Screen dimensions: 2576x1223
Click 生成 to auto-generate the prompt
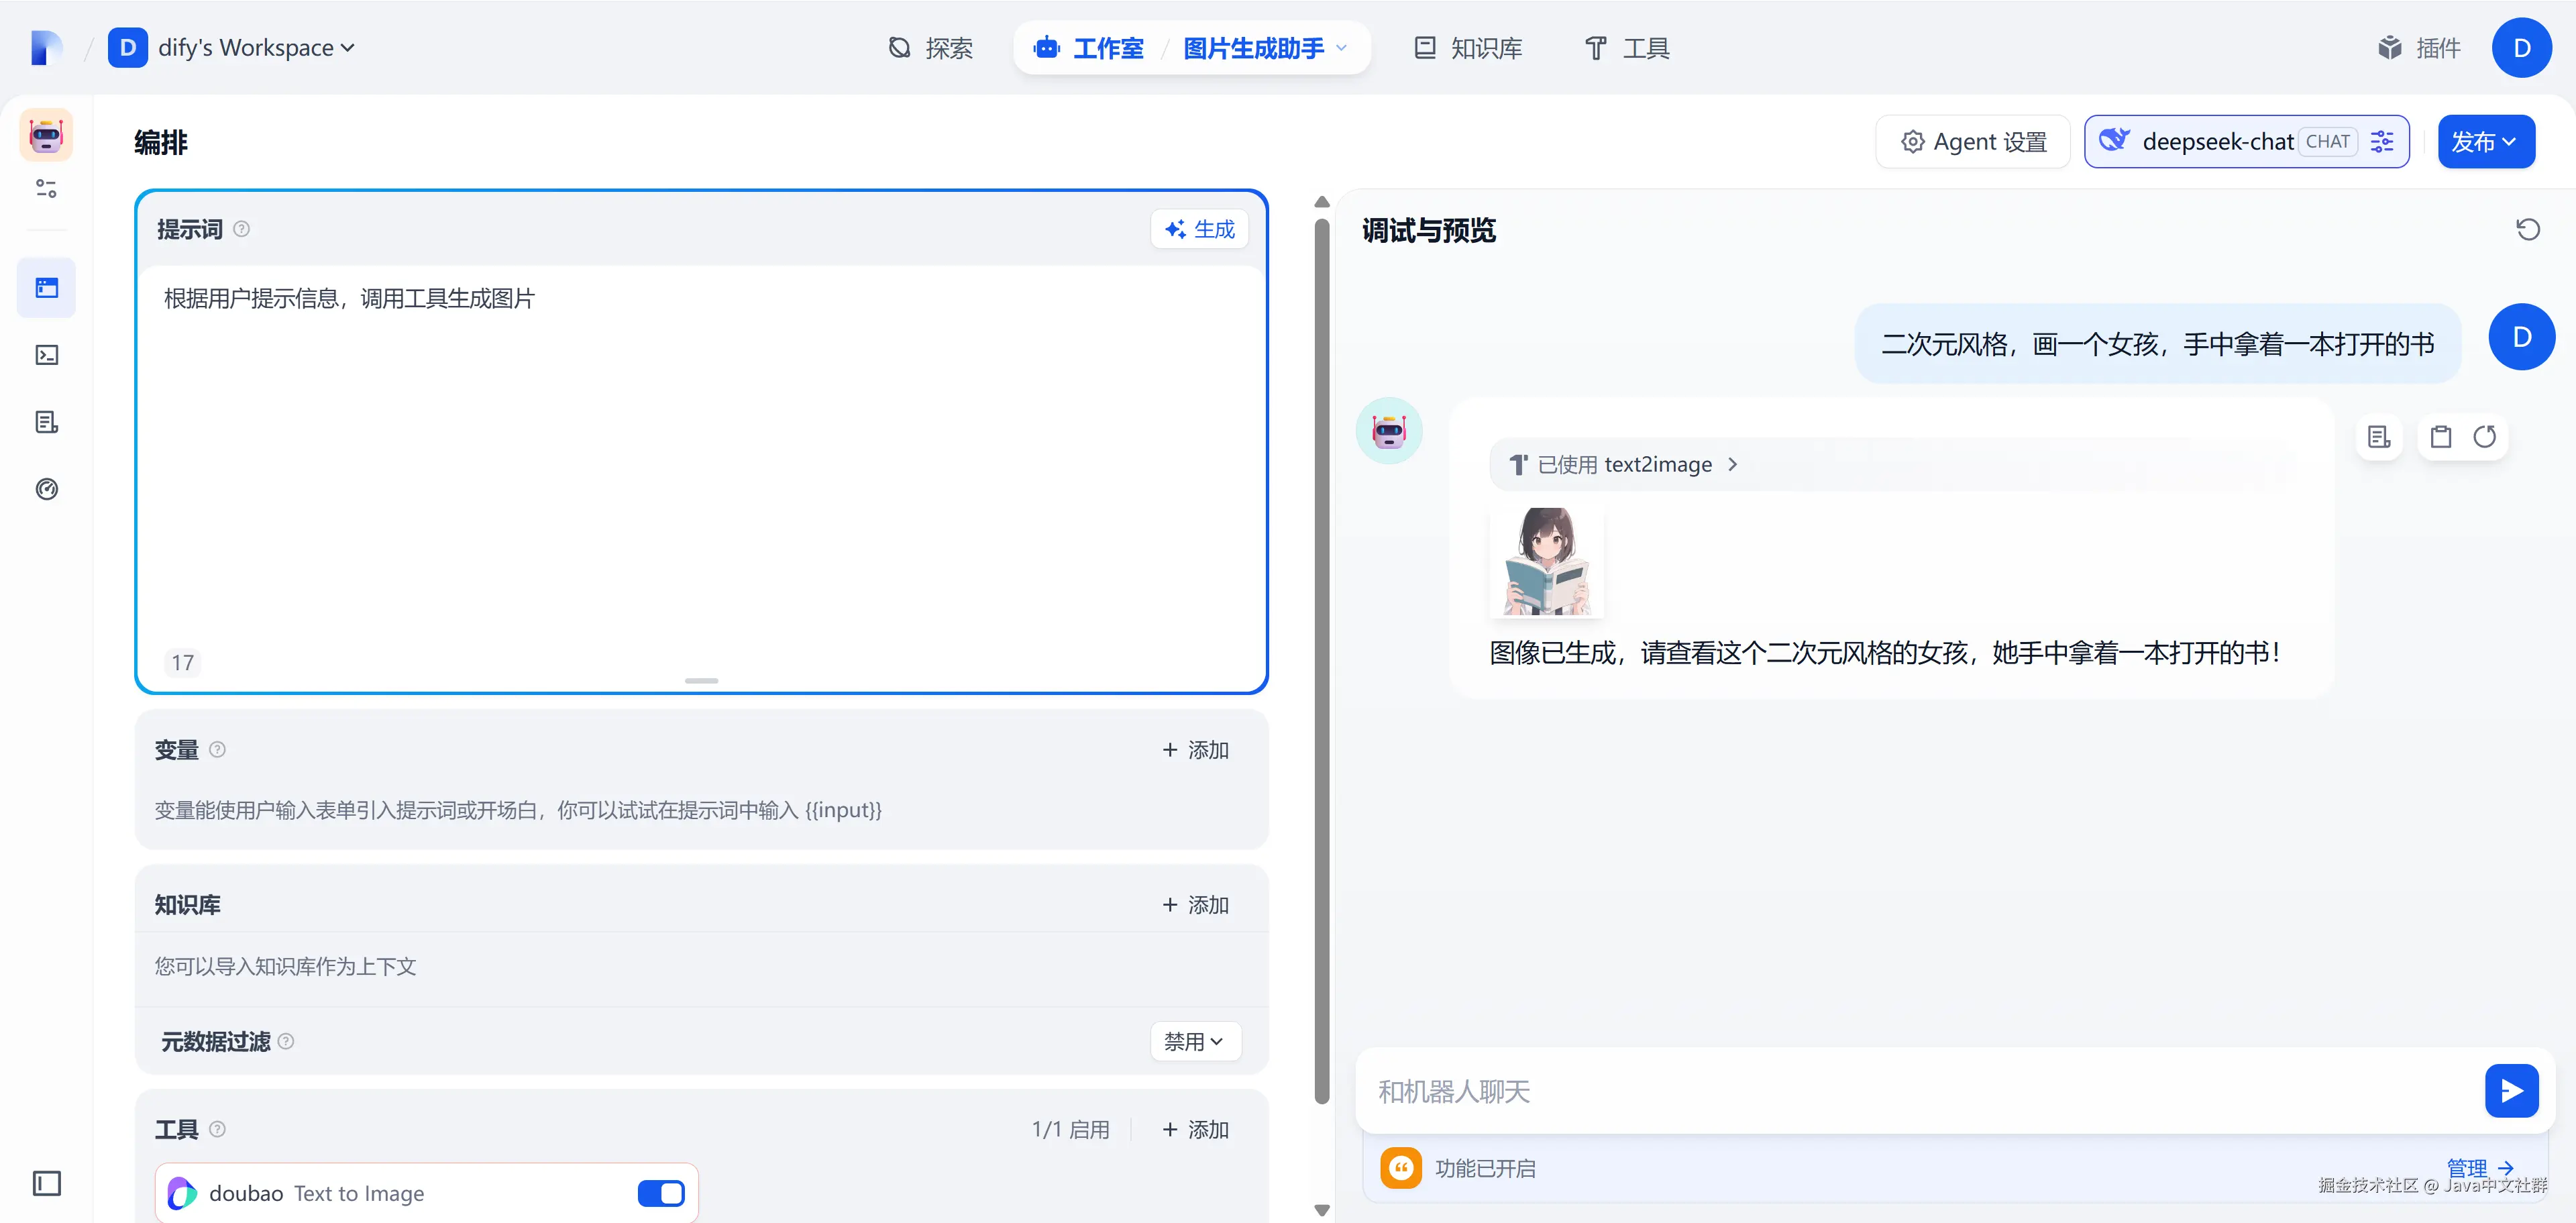click(x=1199, y=229)
